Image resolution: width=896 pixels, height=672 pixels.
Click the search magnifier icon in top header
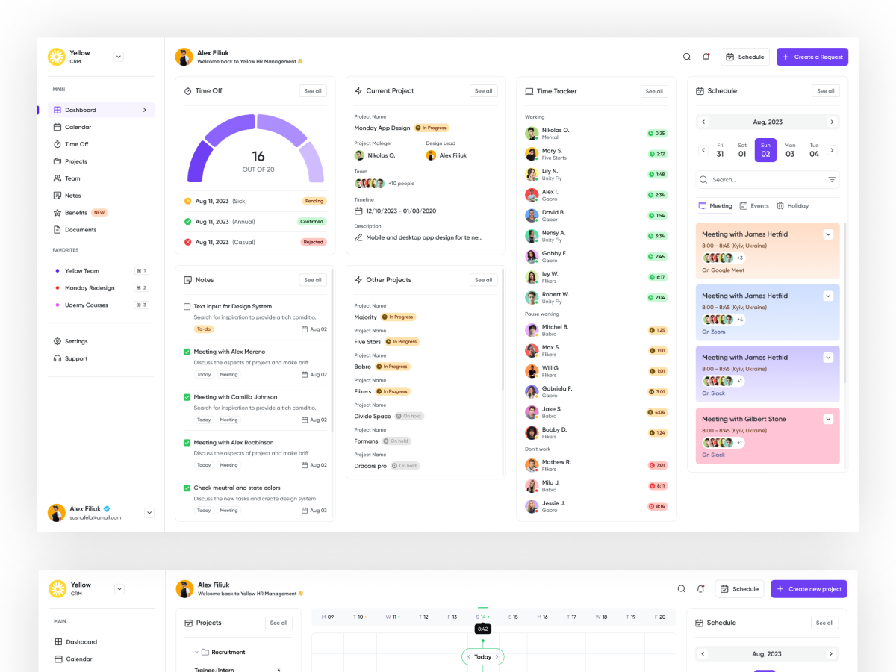[687, 57]
